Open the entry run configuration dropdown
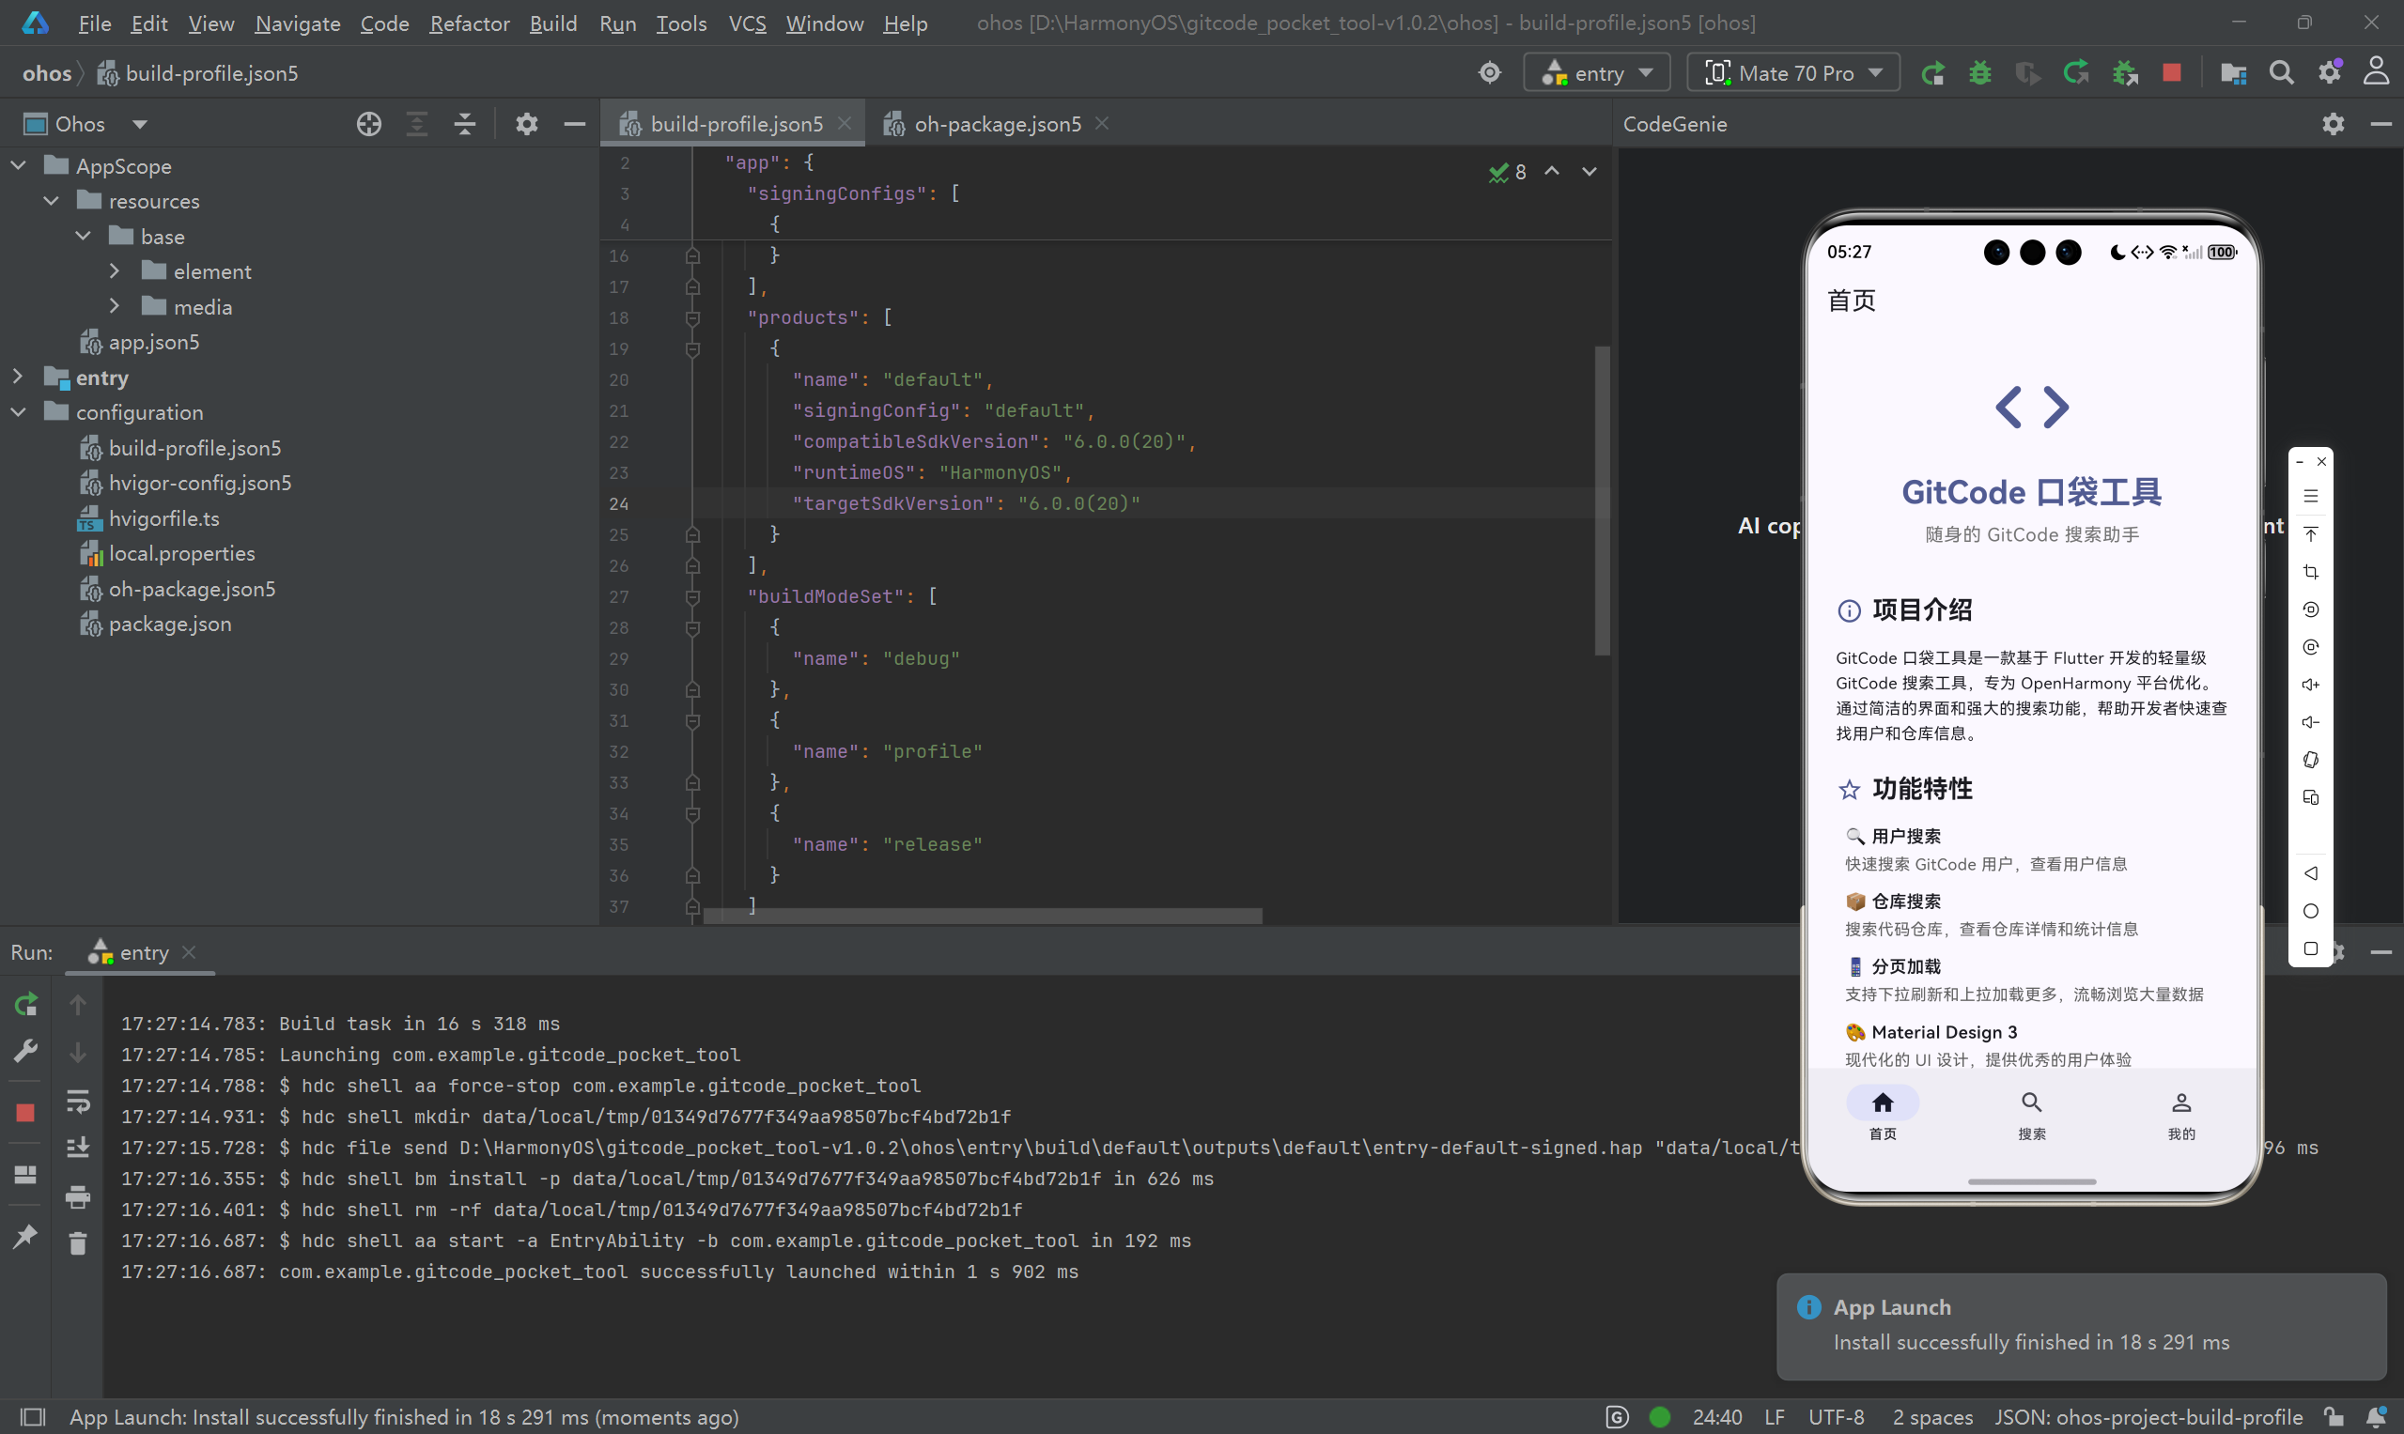Viewport: 2404px width, 1434px height. [x=1601, y=73]
